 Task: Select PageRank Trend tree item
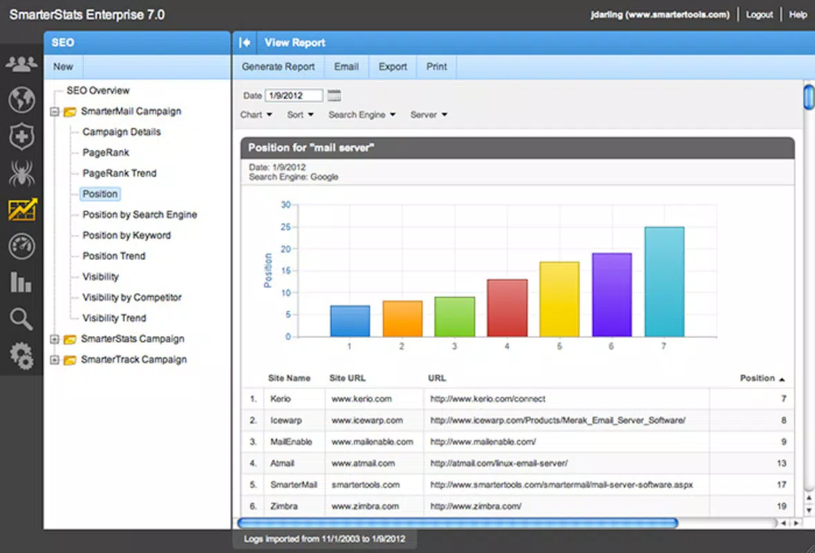coord(120,173)
